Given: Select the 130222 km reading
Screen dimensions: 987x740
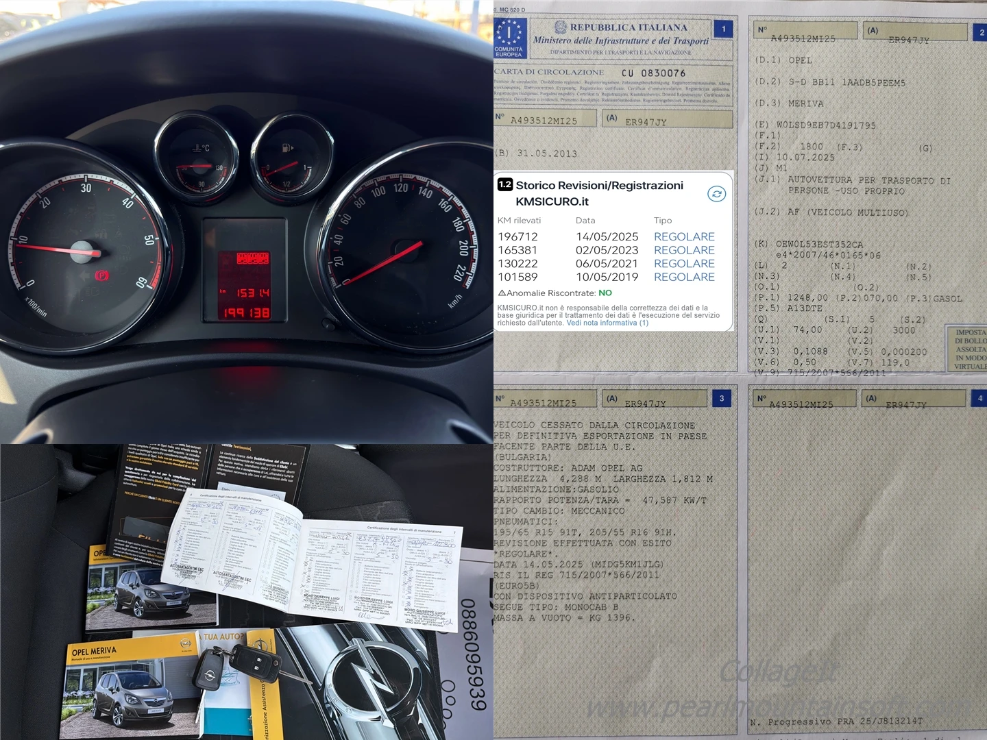Looking at the screenshot, I should pyautogui.click(x=518, y=264).
